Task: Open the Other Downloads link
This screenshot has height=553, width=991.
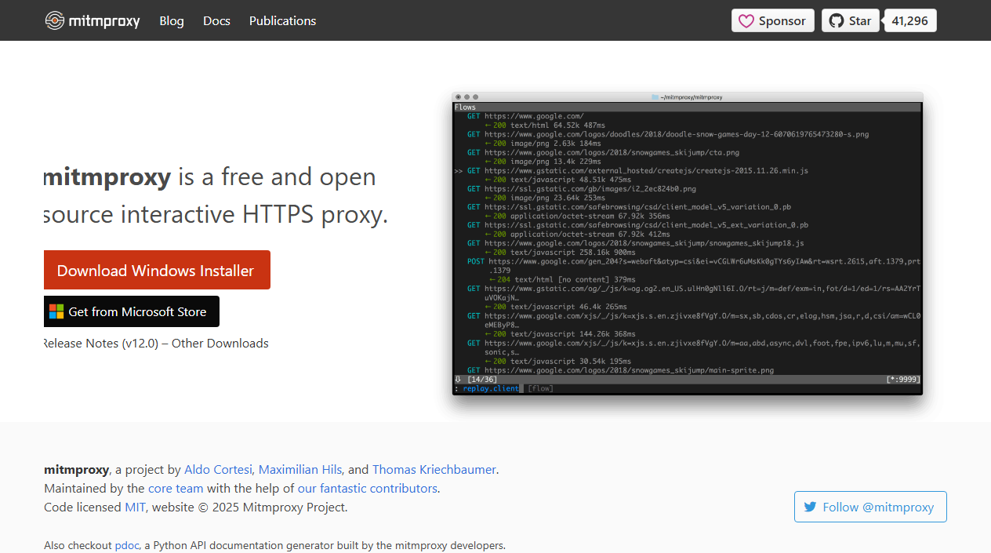Action: (x=220, y=343)
